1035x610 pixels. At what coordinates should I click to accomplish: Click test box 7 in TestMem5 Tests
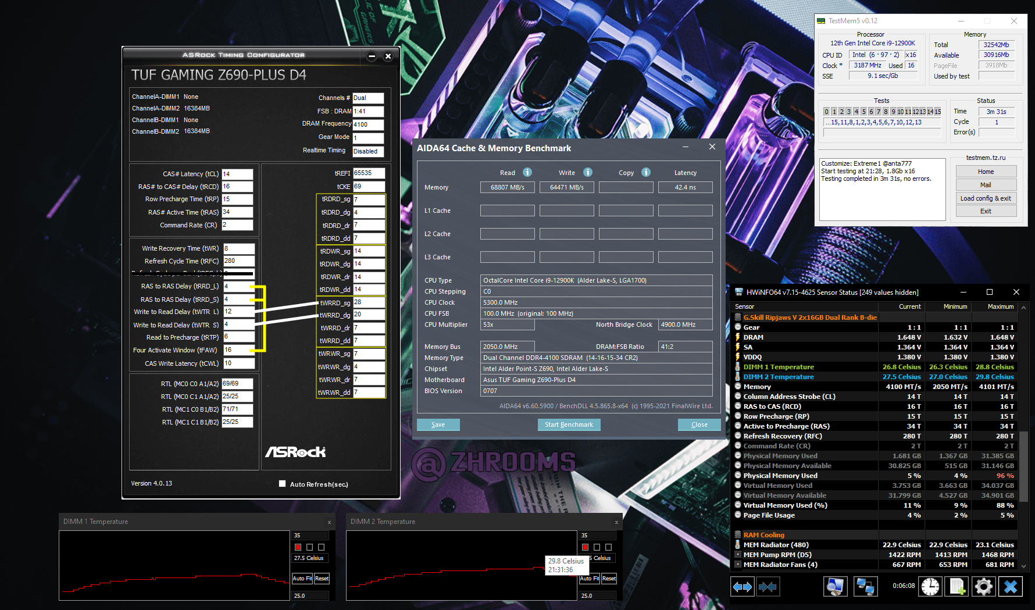pyautogui.click(x=878, y=112)
